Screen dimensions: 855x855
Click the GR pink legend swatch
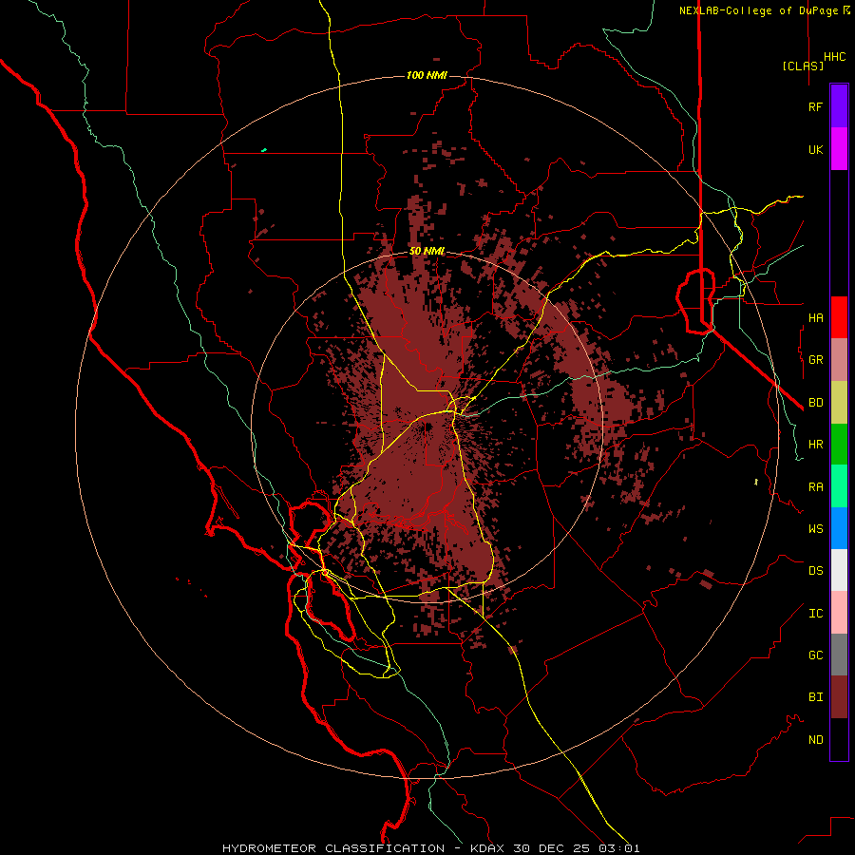tap(839, 360)
